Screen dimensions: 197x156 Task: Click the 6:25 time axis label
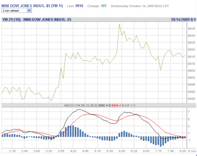pos(134,151)
